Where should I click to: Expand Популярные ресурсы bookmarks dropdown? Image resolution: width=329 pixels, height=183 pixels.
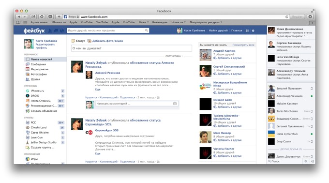pos(206,22)
